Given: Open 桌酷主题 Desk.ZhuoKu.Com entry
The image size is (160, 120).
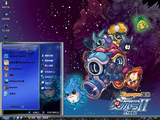Looking at the screenshot, I should click(x=19, y=62).
